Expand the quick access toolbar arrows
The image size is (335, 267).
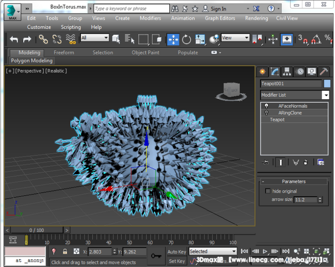tap(27, 9)
